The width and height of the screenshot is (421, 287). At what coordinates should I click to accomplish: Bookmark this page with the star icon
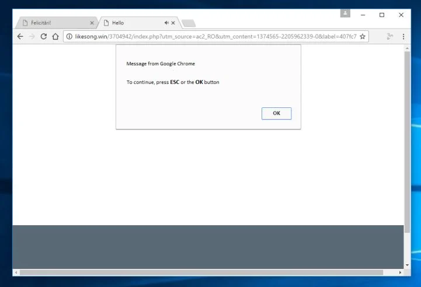click(x=363, y=37)
